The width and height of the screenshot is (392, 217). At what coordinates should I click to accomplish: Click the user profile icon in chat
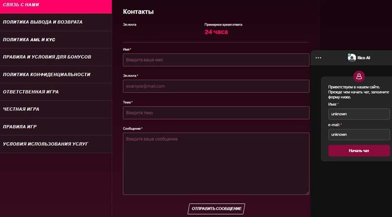coord(359,76)
